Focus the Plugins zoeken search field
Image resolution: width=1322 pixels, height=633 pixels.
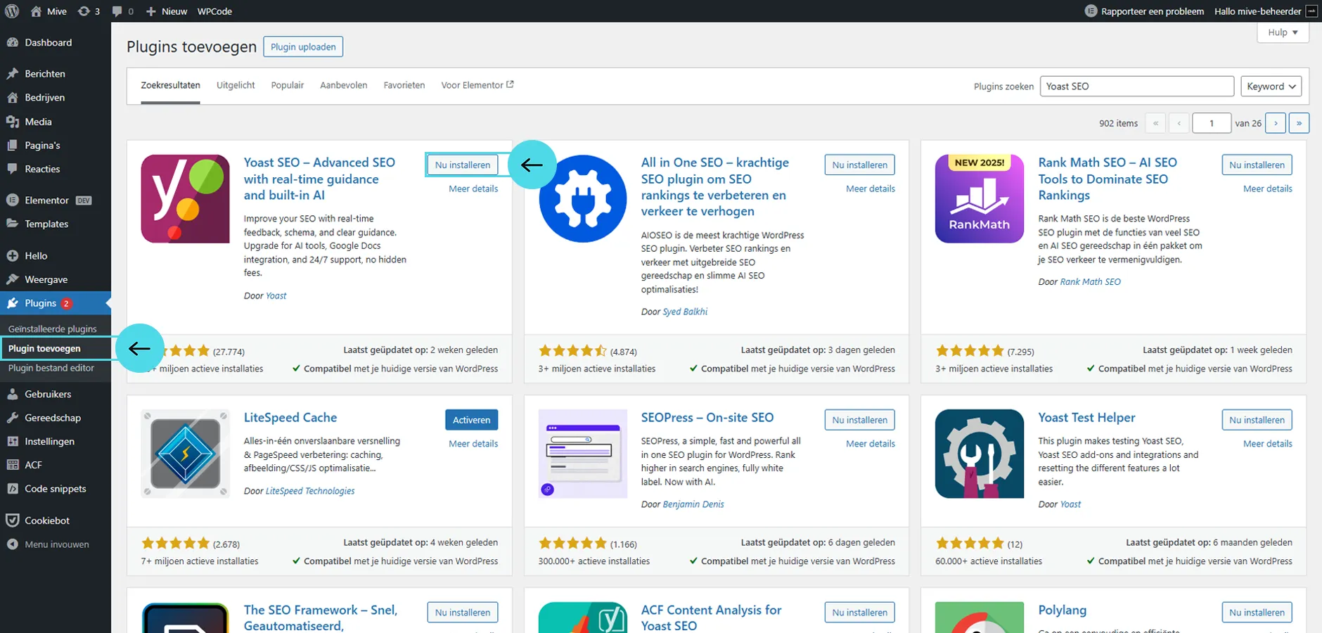click(x=1136, y=87)
